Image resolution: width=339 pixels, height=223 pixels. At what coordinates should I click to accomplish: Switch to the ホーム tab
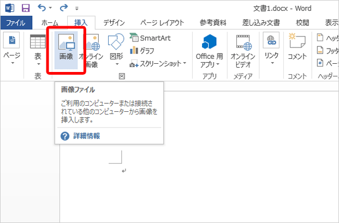pyautogui.click(x=50, y=23)
